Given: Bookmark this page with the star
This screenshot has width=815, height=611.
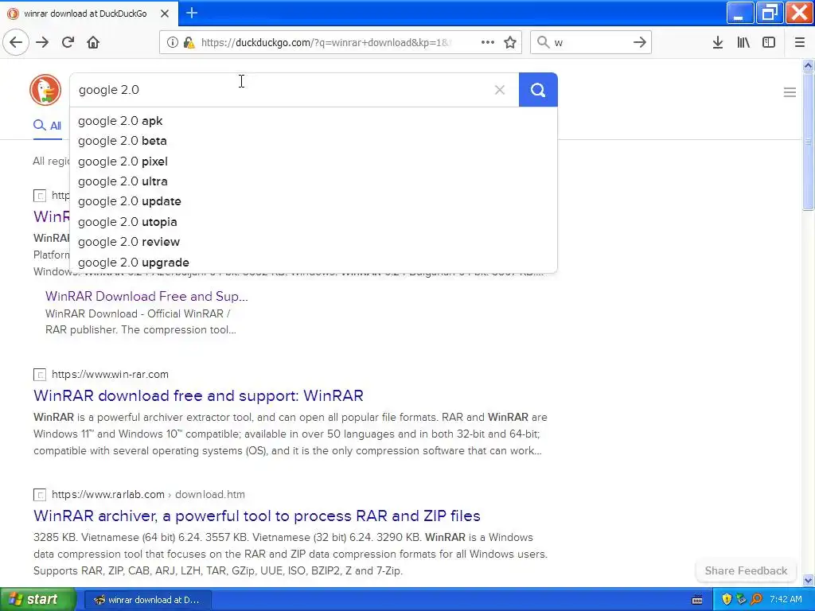Looking at the screenshot, I should pyautogui.click(x=510, y=42).
